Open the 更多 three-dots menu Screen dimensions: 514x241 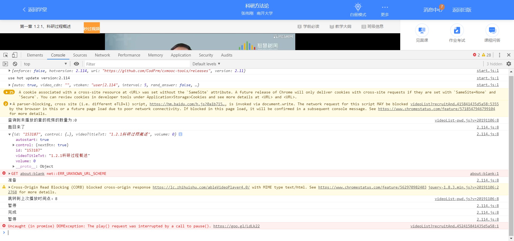click(385, 10)
